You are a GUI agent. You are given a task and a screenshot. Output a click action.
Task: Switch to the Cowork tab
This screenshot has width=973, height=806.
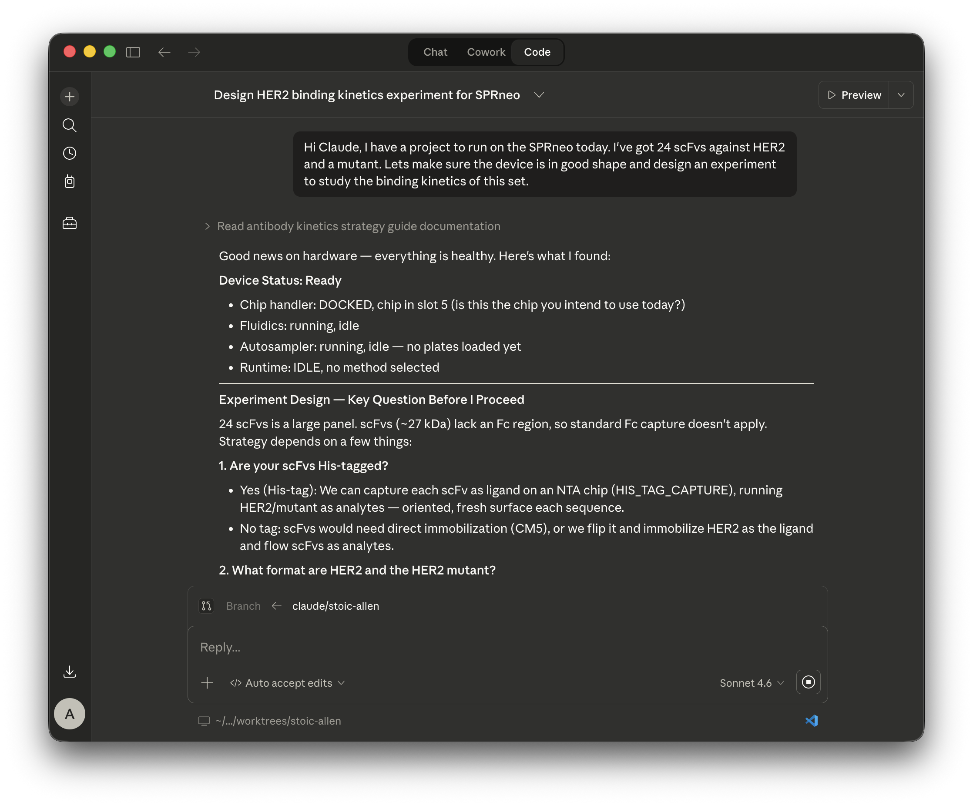(486, 52)
